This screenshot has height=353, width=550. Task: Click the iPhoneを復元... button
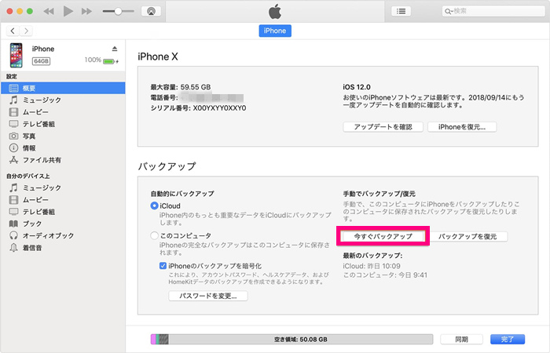click(462, 127)
